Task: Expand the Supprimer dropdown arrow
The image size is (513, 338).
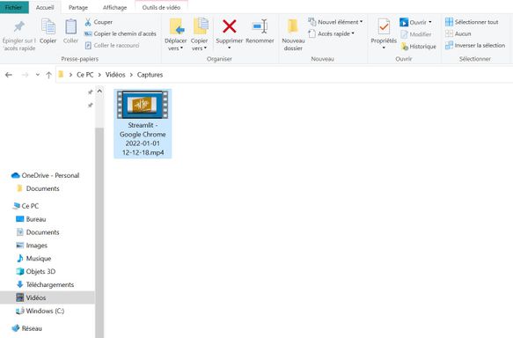Action: click(x=230, y=48)
